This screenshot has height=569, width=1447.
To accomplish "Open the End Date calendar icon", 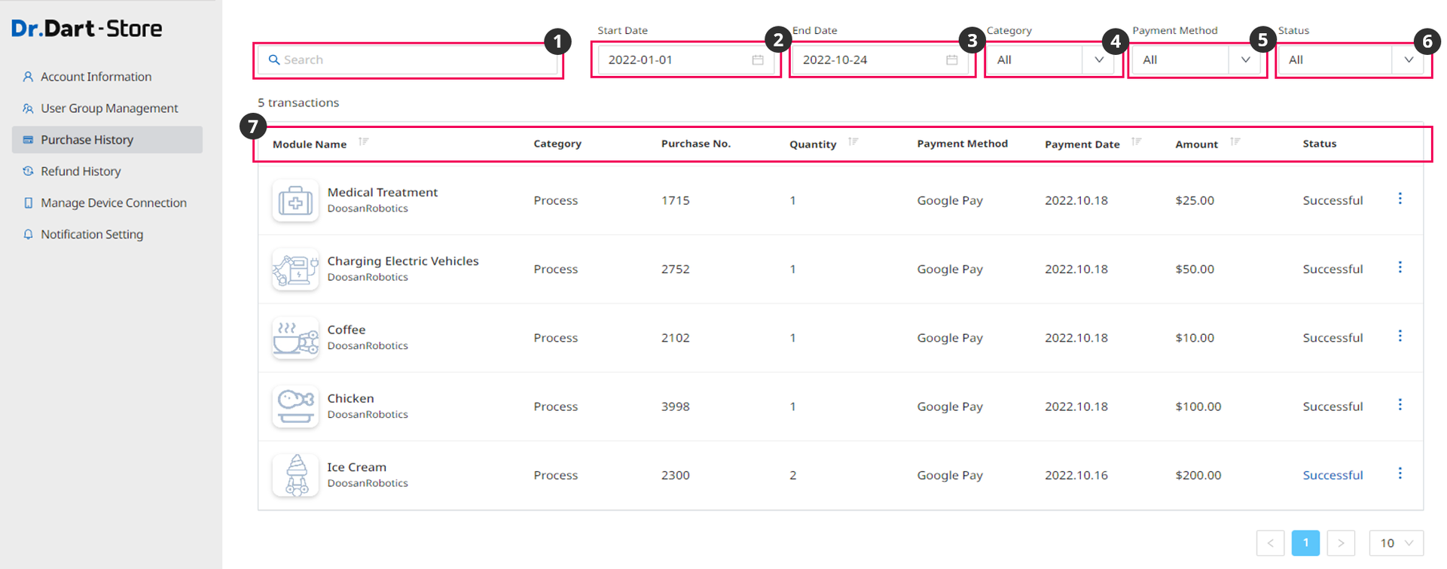I will click(x=952, y=60).
